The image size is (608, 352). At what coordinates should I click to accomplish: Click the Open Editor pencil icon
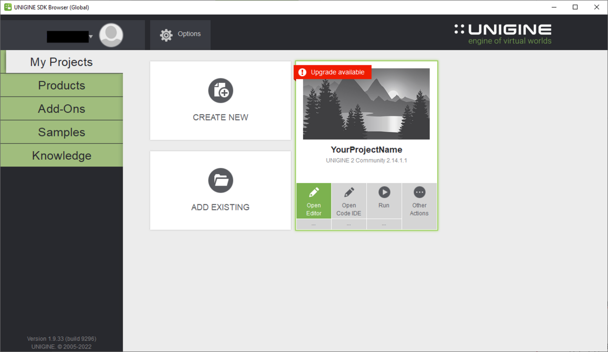click(x=314, y=193)
